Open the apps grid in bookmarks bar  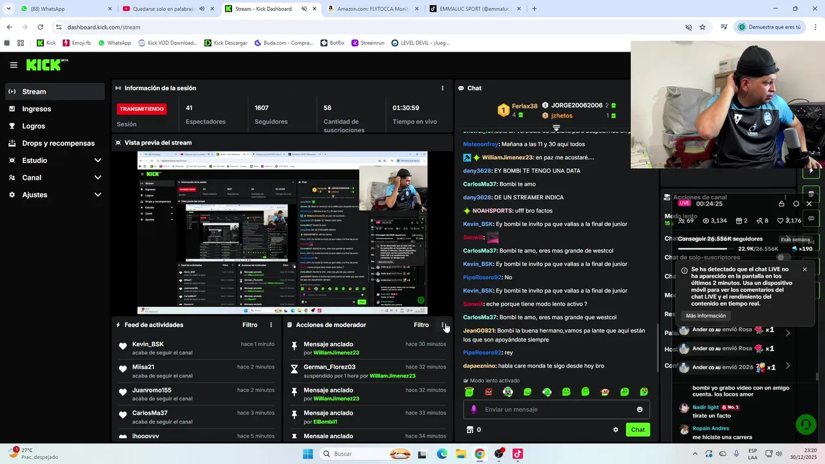coord(21,43)
